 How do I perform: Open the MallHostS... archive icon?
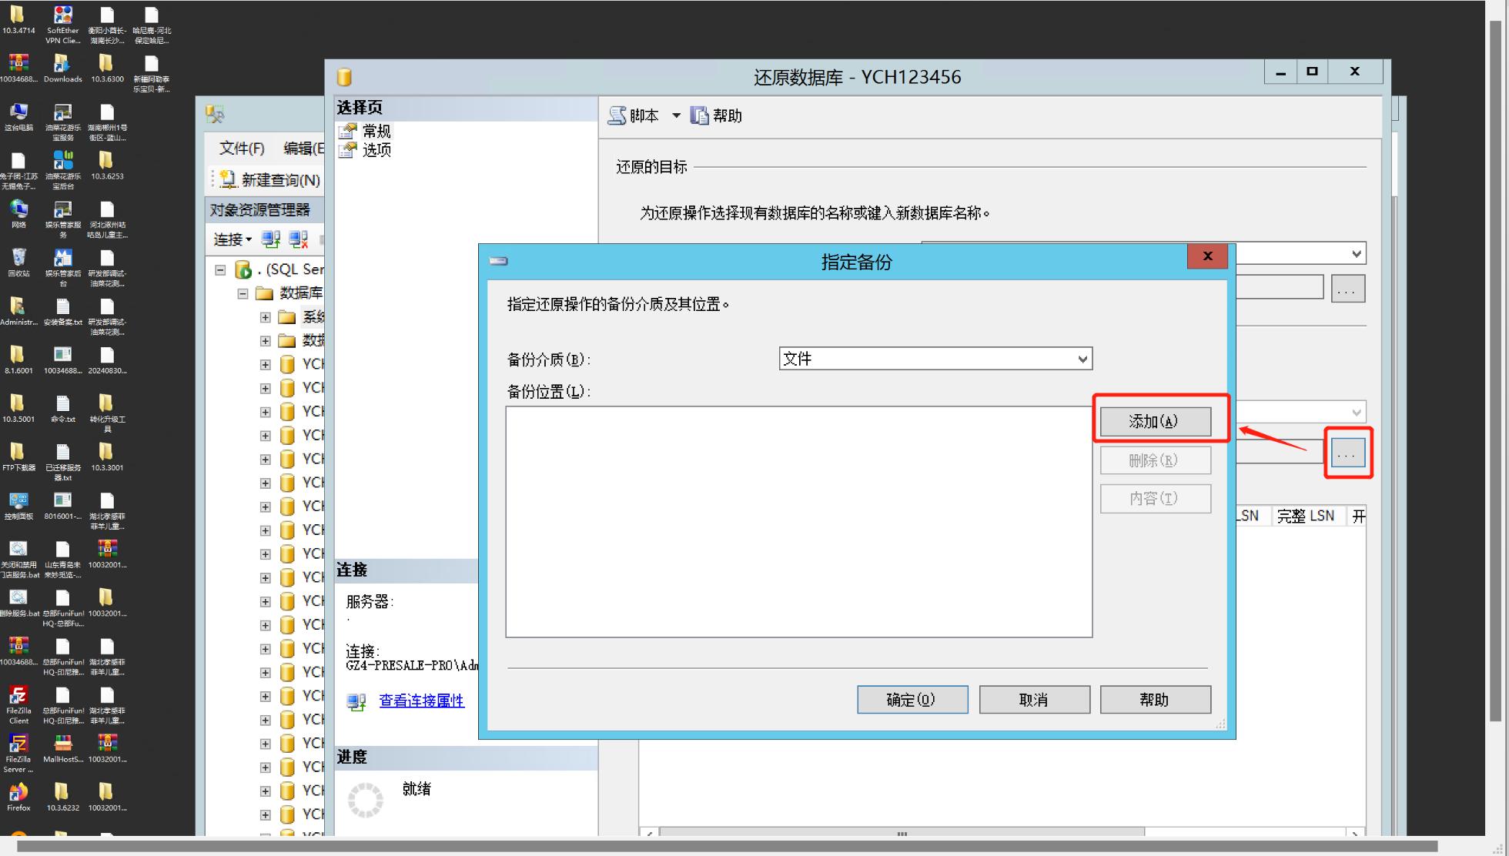62,747
